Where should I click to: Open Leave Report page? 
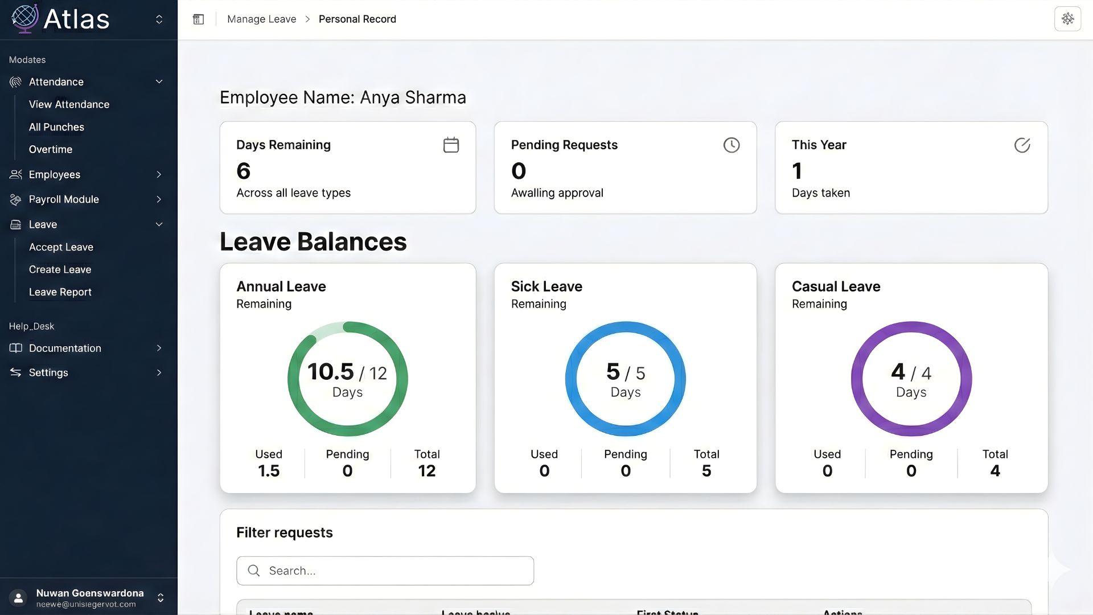[60, 292]
